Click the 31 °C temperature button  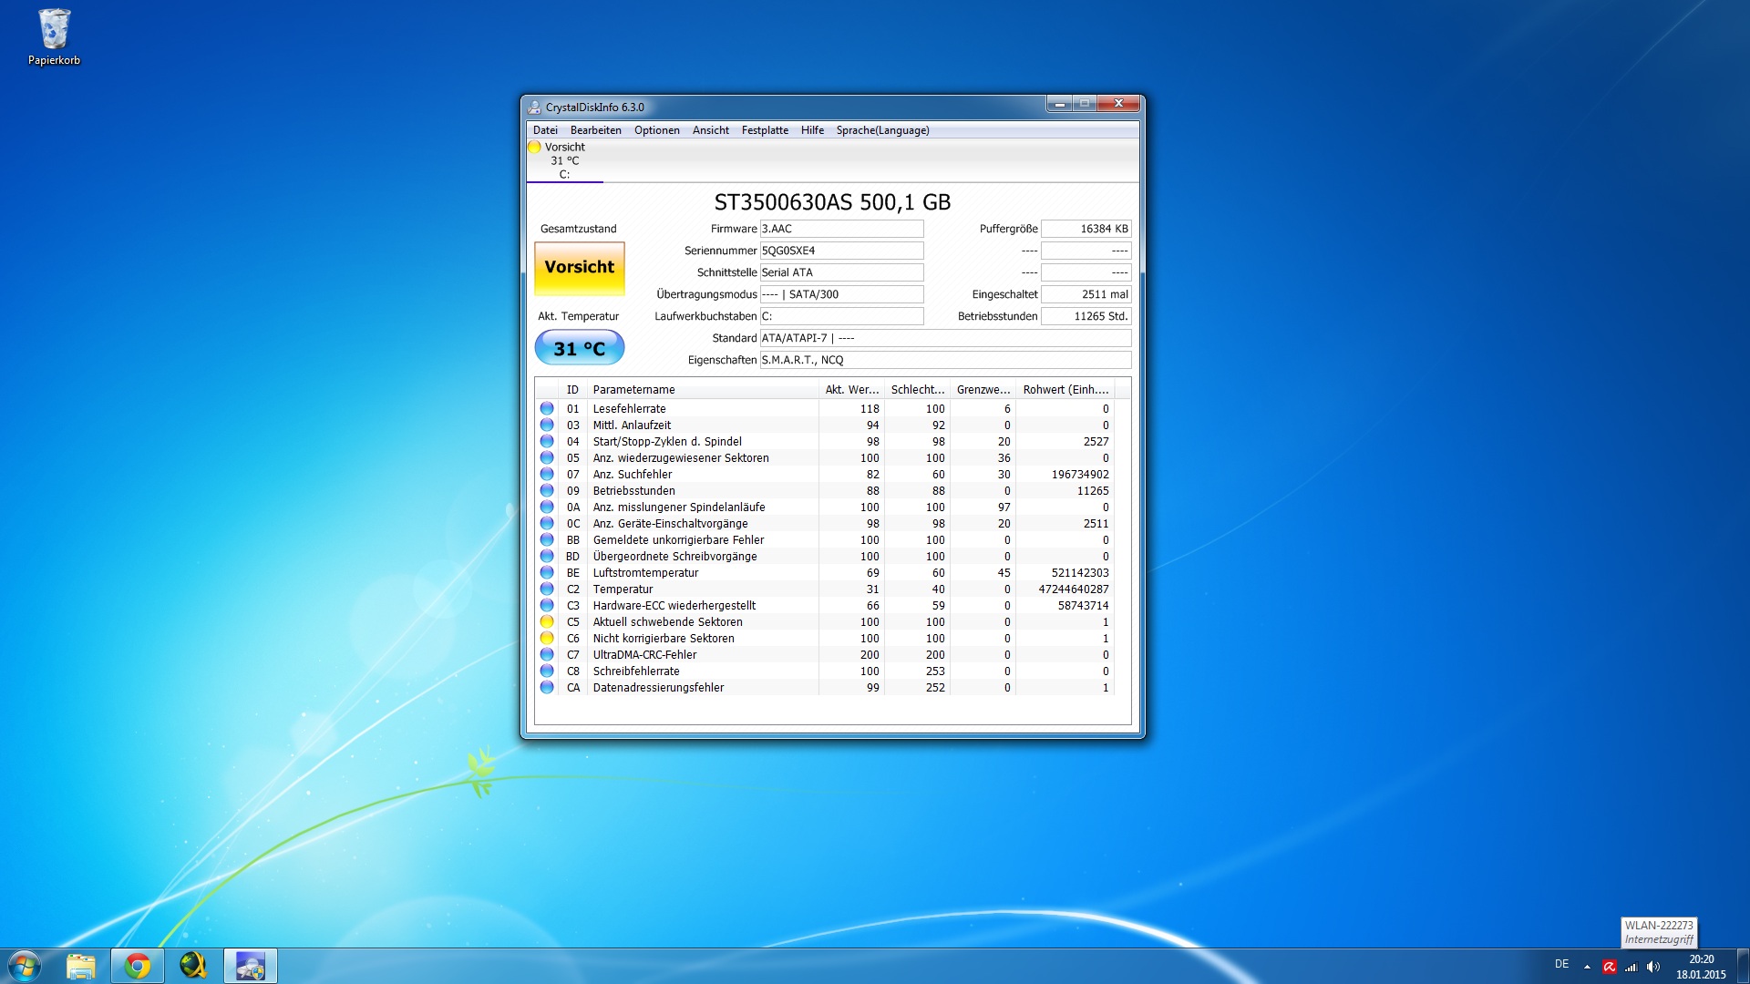(x=580, y=348)
